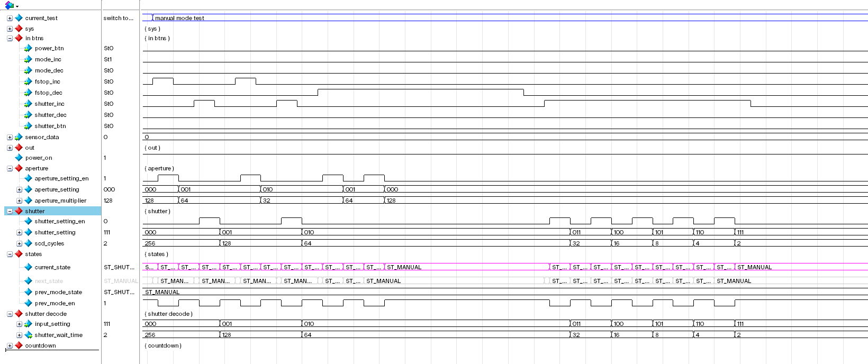Select the shutter_btn signal name
The height and width of the screenshot is (364, 868).
coord(50,126)
